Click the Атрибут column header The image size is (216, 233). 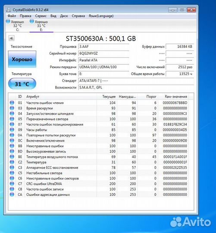pos(60,97)
